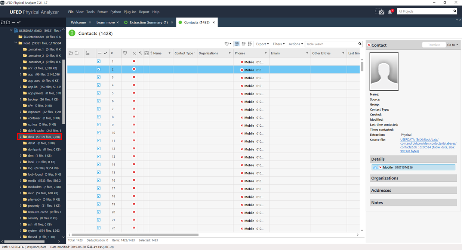Click the deleted X column header icon

pos(134,53)
